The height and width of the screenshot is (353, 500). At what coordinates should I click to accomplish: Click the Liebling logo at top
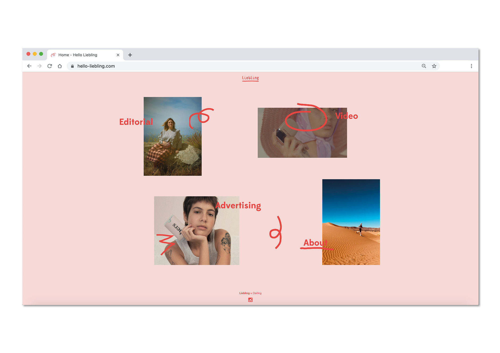point(250,78)
